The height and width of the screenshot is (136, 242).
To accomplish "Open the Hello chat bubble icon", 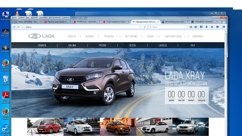I will point(217,27).
